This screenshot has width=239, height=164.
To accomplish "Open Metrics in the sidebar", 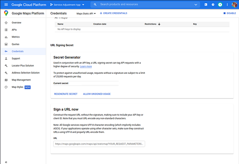I will click(16, 37).
